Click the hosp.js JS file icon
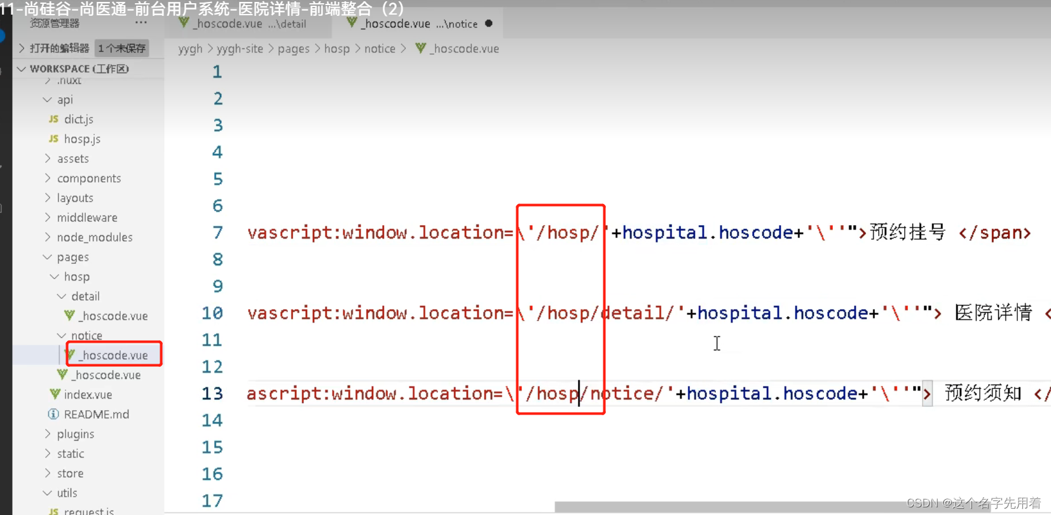 point(53,139)
